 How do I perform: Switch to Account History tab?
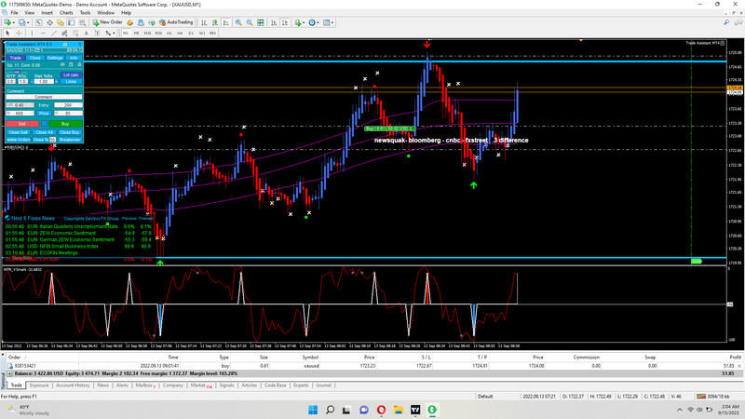pyautogui.click(x=72, y=385)
